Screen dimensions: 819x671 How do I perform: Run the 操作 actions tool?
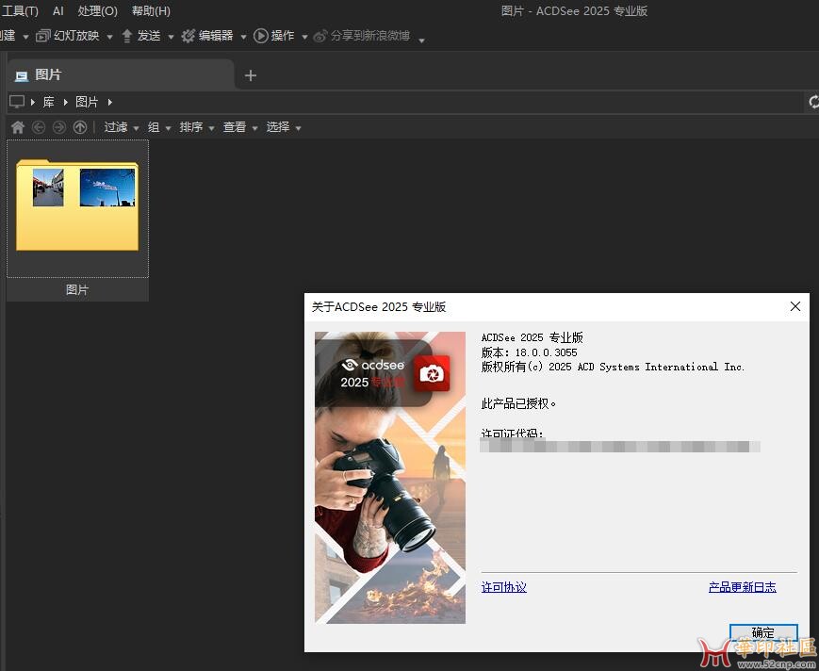(x=278, y=36)
